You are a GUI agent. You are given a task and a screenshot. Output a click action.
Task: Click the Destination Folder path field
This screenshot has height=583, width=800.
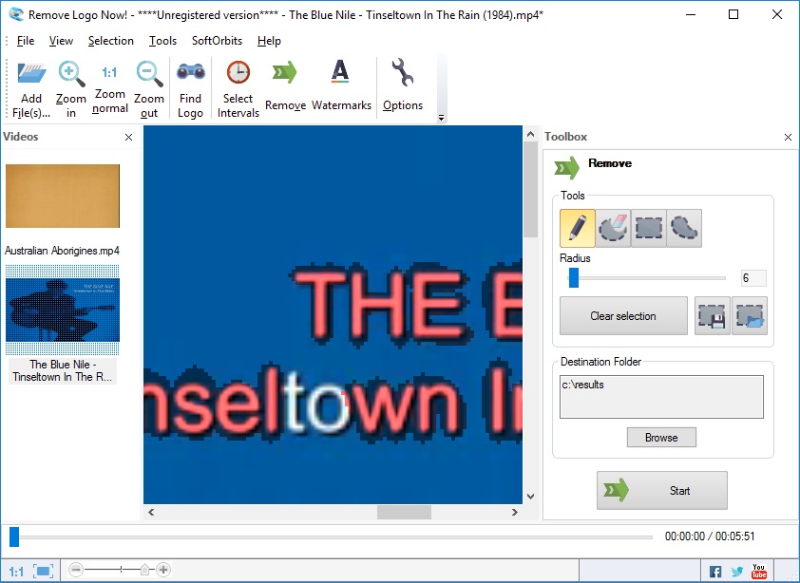(x=661, y=397)
